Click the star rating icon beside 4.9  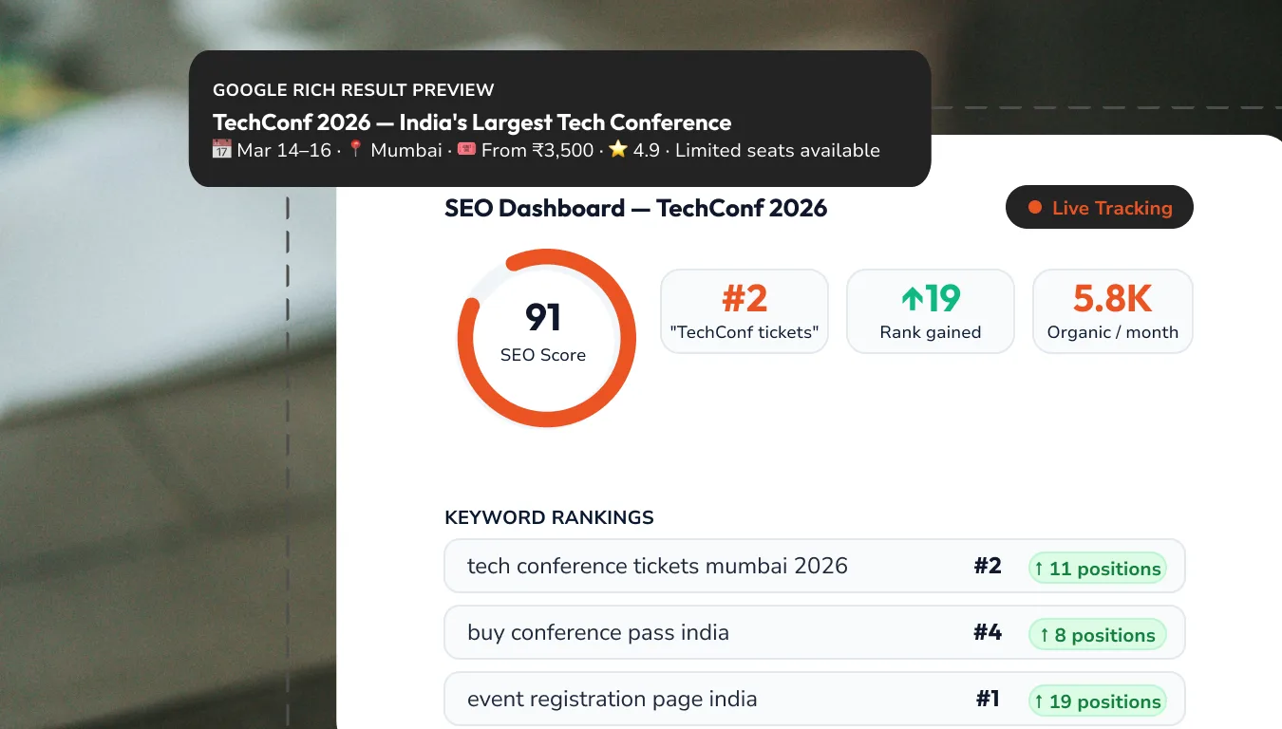click(618, 150)
